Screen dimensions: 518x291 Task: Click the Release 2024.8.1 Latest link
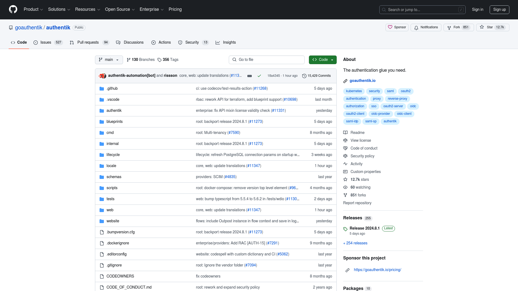pos(364,228)
